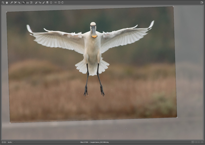Activate the Targeted Adjustment tool
The width and height of the screenshot is (205, 145).
coord(19,3)
